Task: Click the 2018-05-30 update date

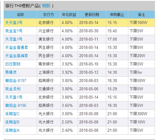Action: tap(89, 31)
